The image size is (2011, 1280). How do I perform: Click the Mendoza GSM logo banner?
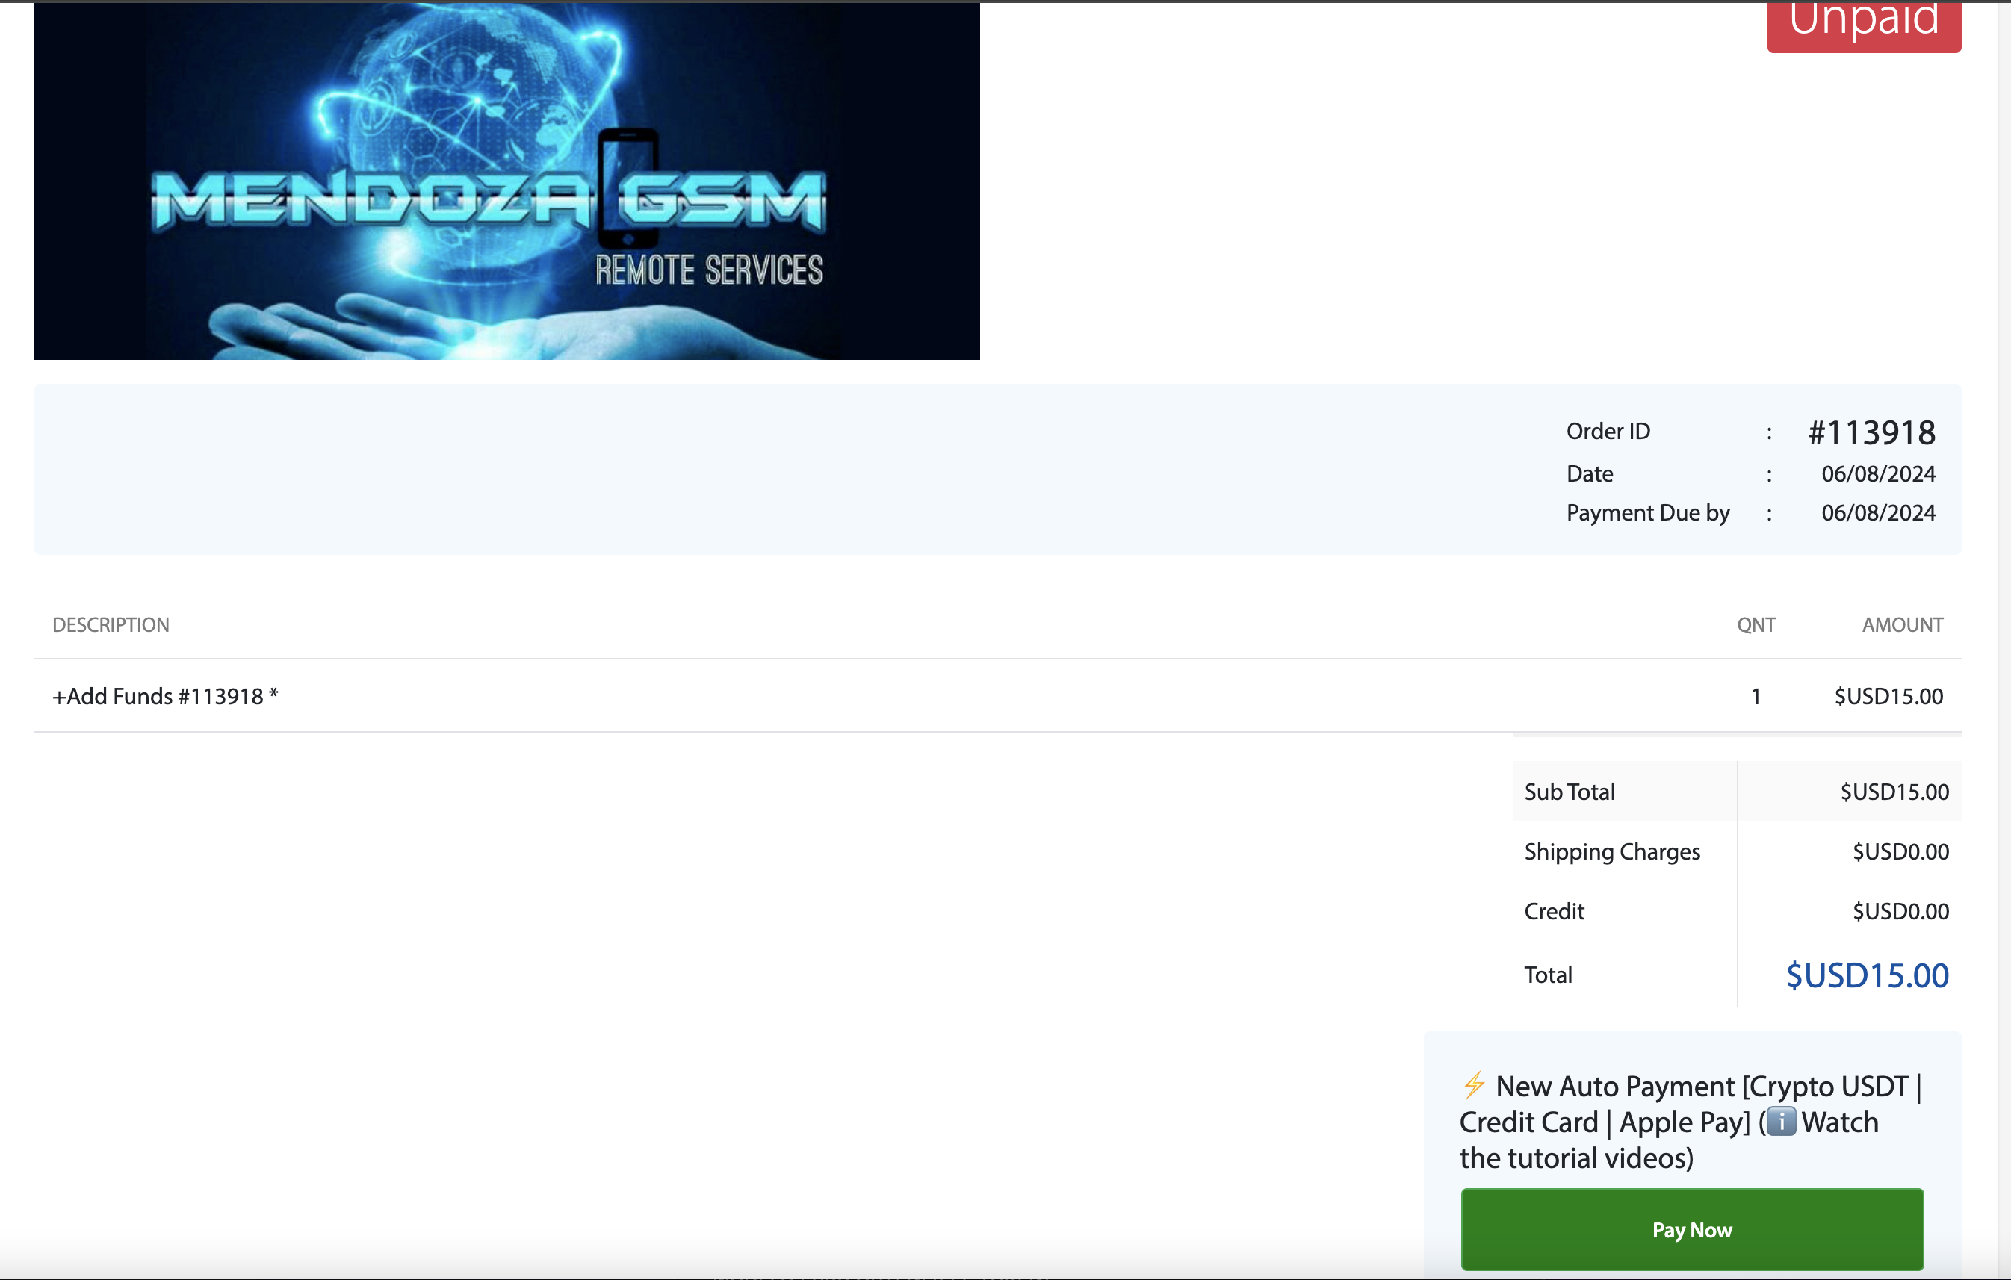[x=507, y=181]
